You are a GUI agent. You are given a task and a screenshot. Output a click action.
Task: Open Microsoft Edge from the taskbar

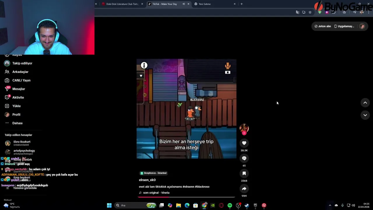pyautogui.click(x=187, y=205)
